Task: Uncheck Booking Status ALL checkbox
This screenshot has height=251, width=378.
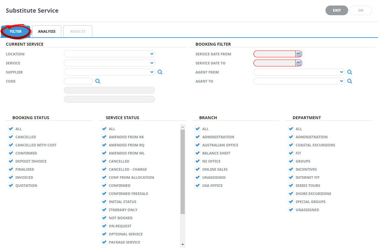Action: (11, 129)
